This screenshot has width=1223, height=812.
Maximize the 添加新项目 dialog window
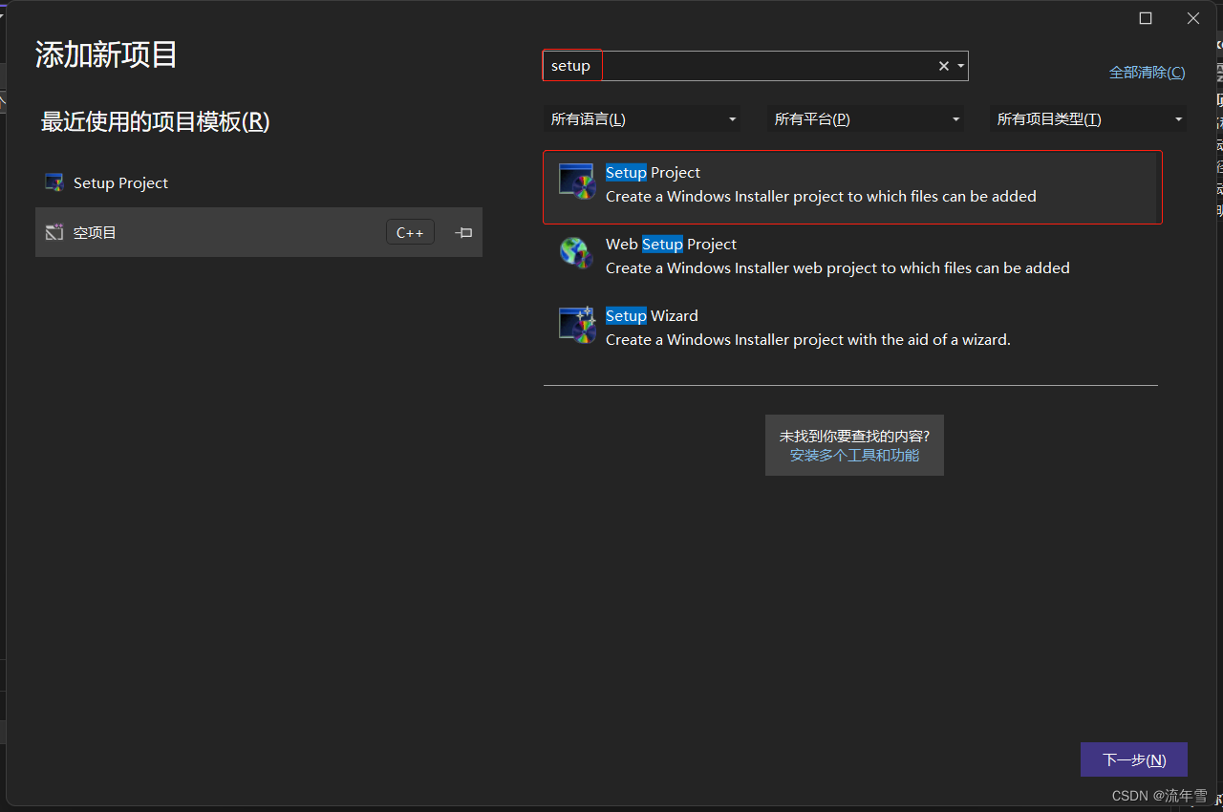tap(1146, 18)
